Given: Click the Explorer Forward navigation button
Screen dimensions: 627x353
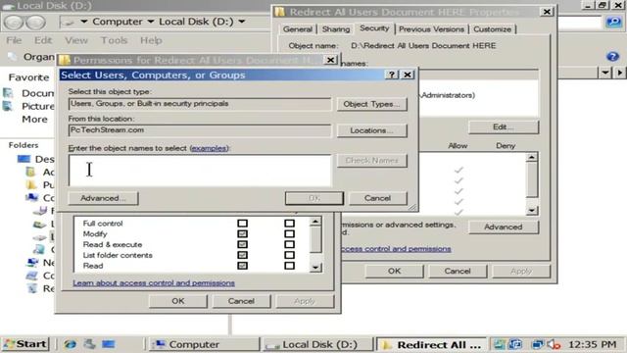Looking at the screenshot, I should point(36,23).
